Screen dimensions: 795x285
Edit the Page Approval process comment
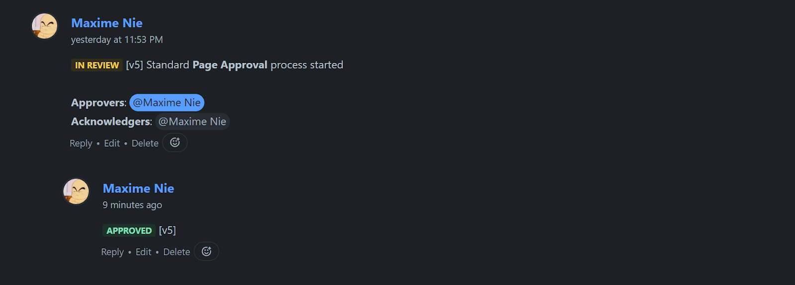click(112, 143)
